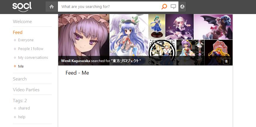This screenshot has width=256, height=127.
Task: Select the Everyone feed filter
Action: pos(26,40)
